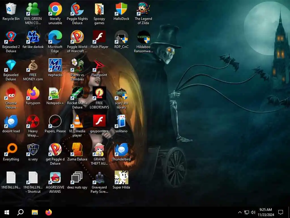Select the Microsoft Edge desktop icon
Viewport: 290px width, 218px height.
[55, 42]
